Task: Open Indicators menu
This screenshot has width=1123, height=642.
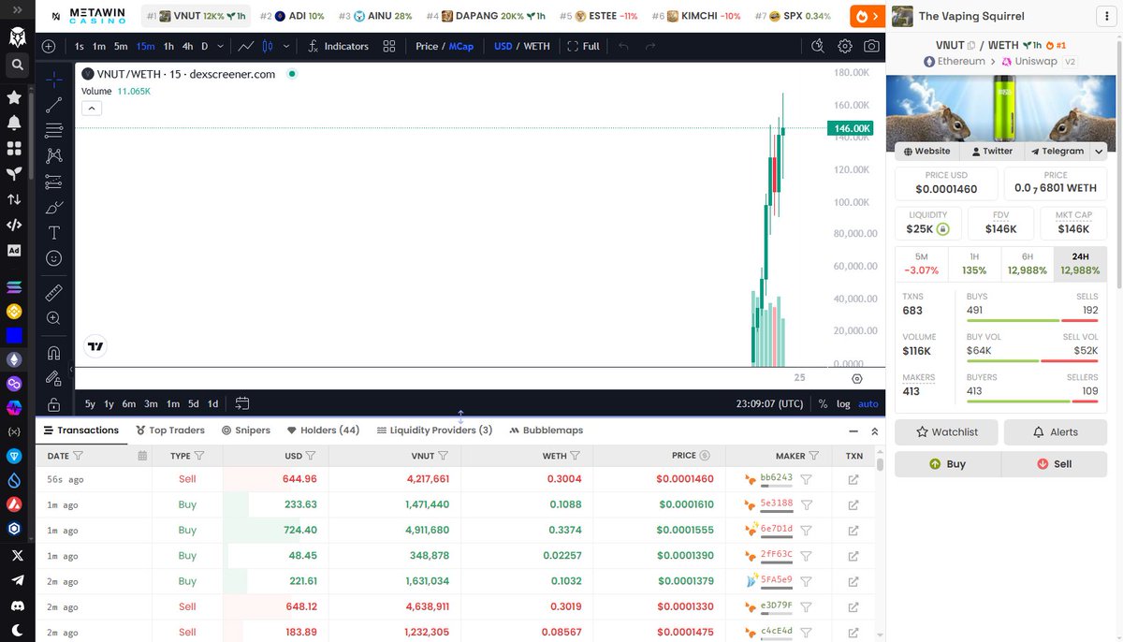Action: pos(338,46)
